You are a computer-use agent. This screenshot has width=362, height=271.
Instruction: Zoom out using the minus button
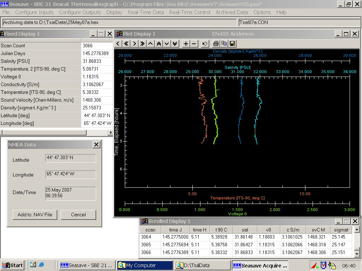tap(194, 44)
